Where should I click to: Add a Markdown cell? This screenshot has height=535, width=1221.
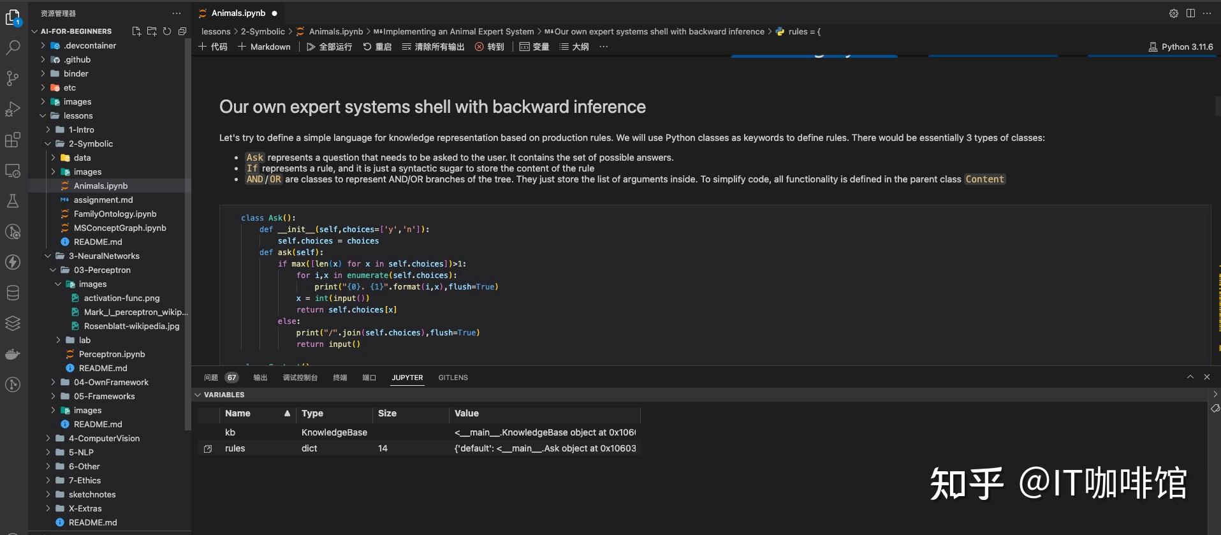264,47
